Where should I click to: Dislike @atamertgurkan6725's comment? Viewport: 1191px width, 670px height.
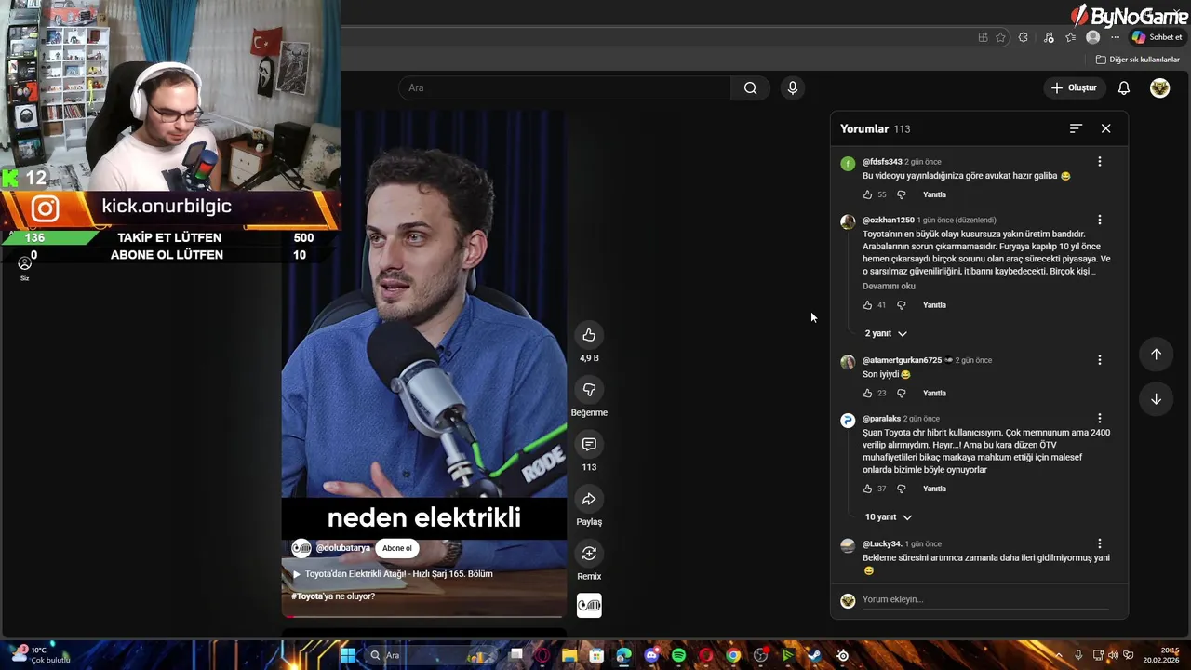(x=901, y=393)
